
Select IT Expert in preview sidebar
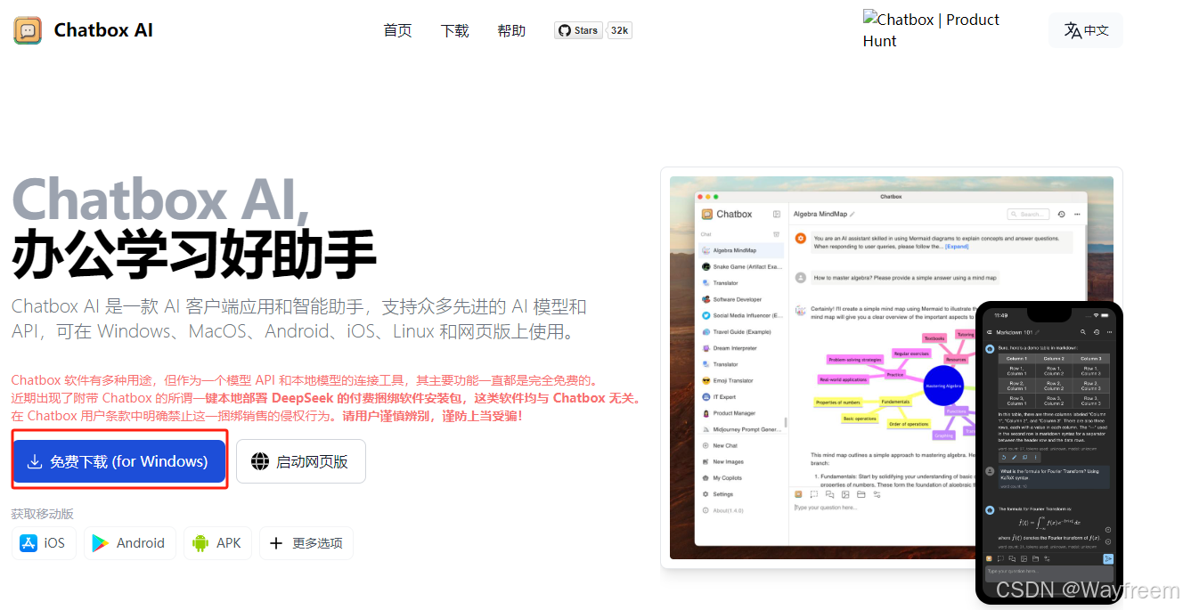click(x=741, y=397)
